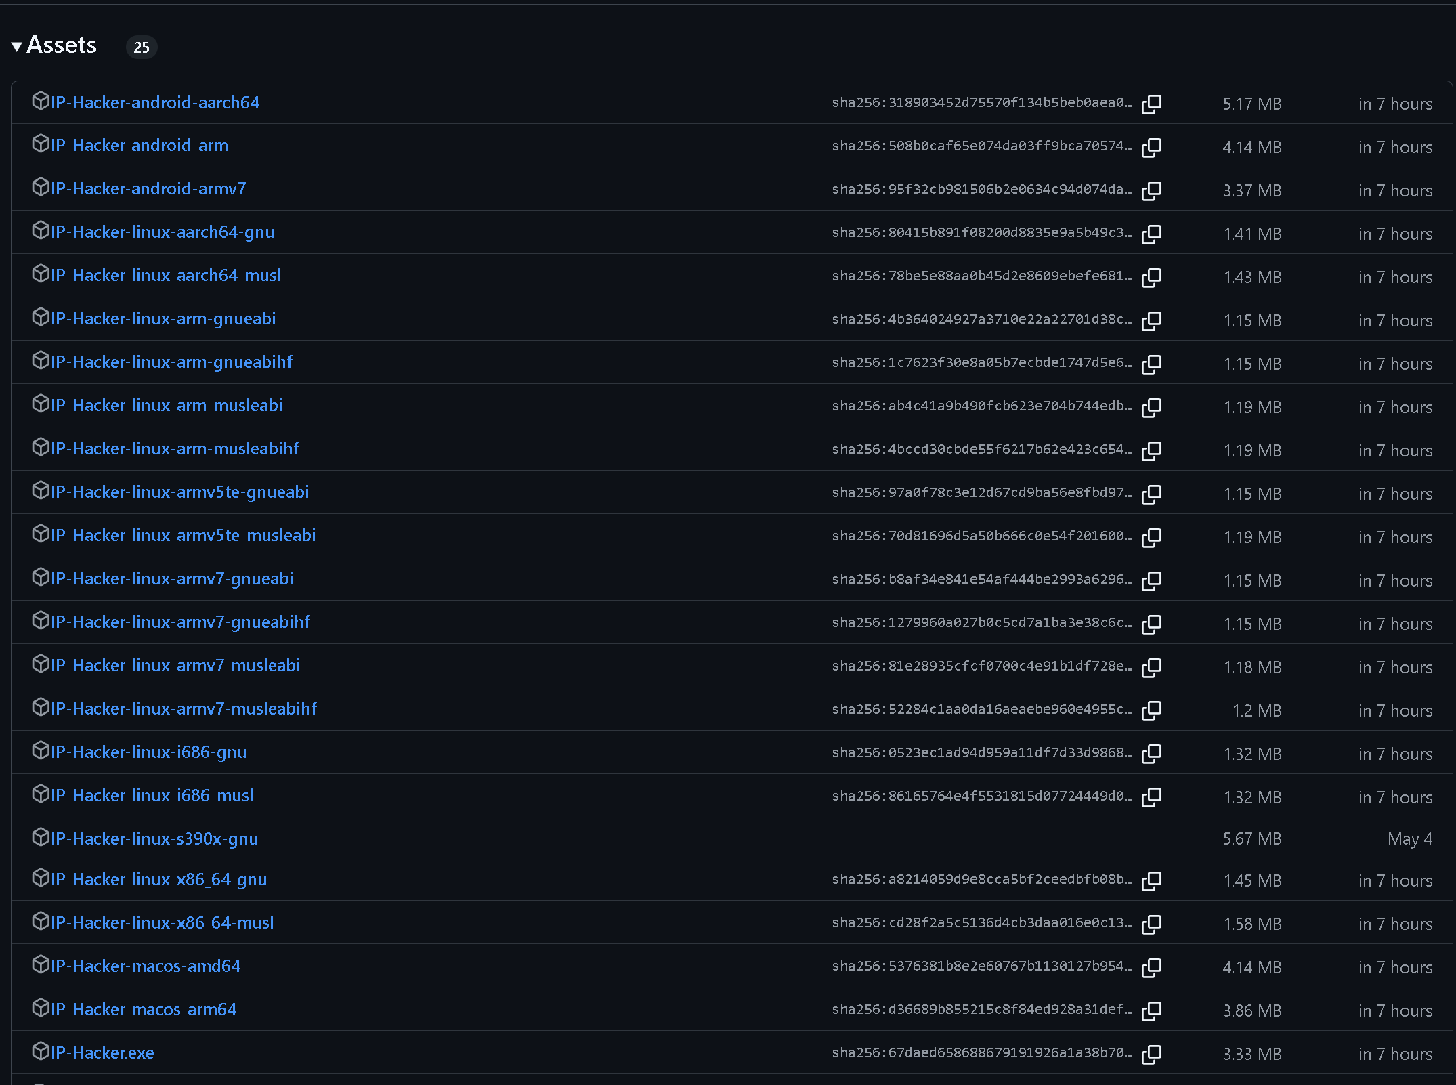Click the 3.37 MB size value
1456x1085 pixels.
pos(1252,191)
